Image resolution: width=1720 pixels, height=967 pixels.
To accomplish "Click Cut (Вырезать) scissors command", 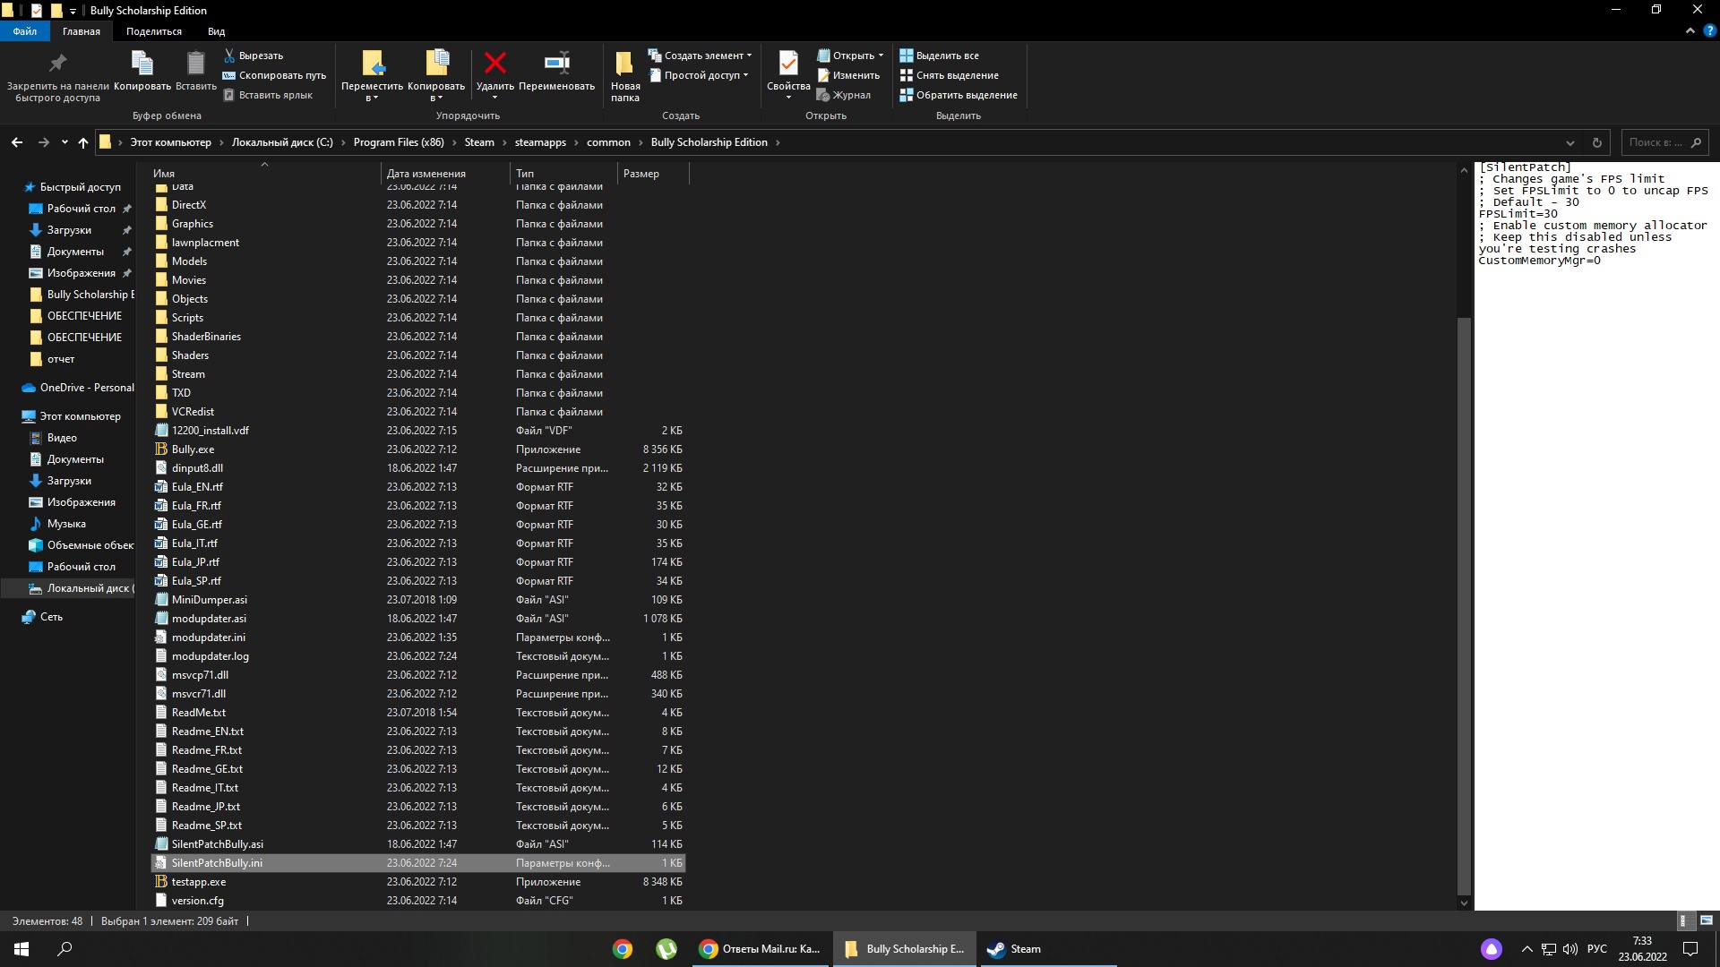I will (x=254, y=56).
